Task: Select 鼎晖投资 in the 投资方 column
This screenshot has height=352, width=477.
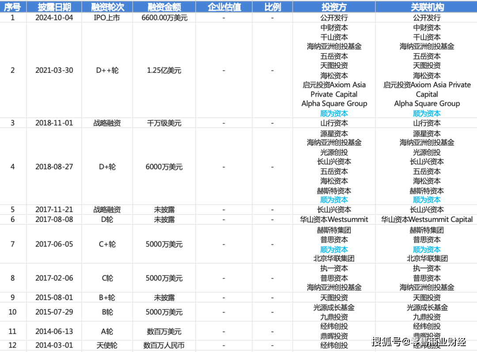Action: (334, 336)
